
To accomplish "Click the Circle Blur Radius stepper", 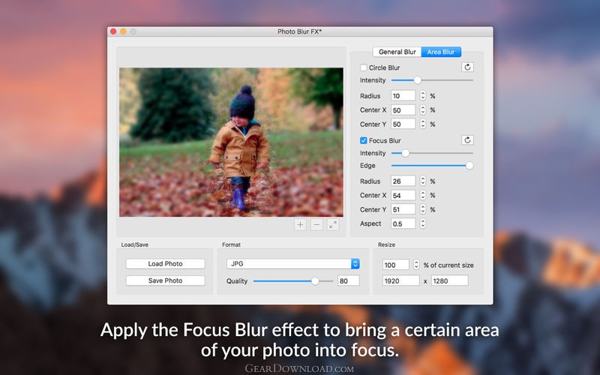I will pos(423,95).
